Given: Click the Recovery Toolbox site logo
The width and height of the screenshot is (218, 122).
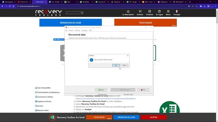Looking at the screenshot, I should (48, 13).
